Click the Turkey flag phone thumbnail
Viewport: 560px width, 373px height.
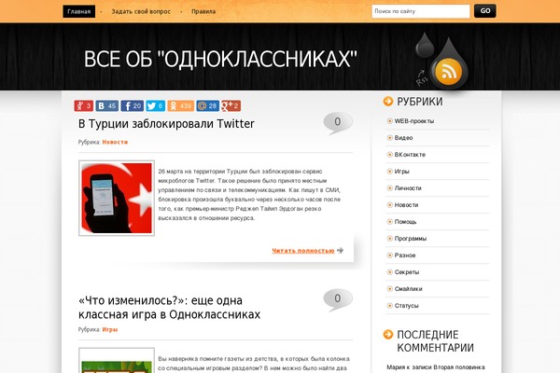click(117, 198)
